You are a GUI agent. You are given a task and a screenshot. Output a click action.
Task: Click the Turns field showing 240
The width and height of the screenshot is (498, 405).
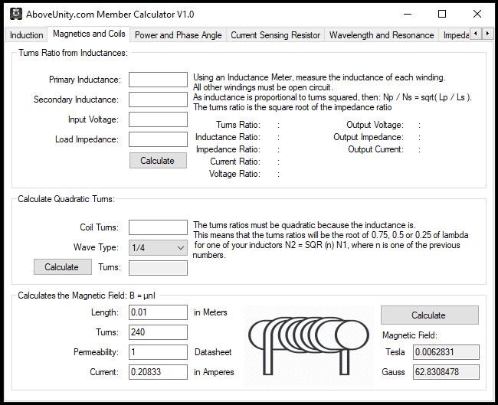pos(158,332)
